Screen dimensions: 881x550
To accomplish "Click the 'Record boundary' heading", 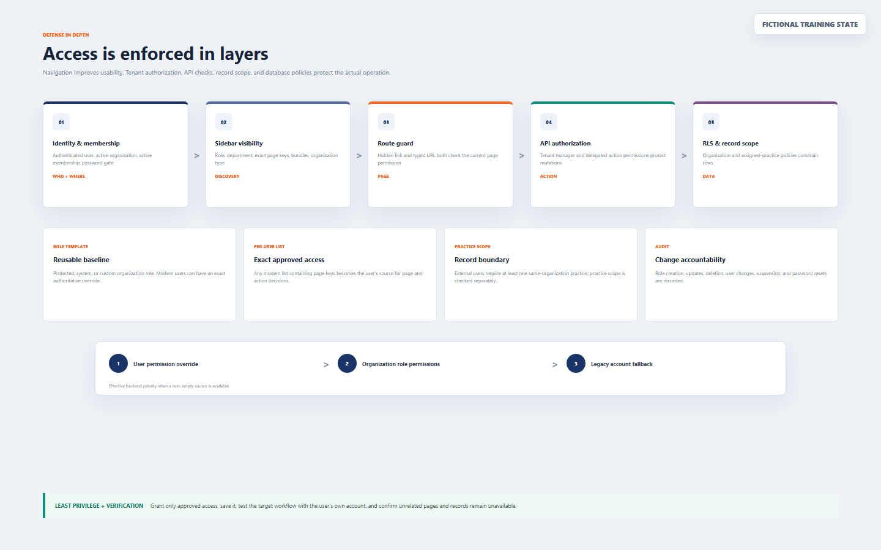I will point(482,260).
